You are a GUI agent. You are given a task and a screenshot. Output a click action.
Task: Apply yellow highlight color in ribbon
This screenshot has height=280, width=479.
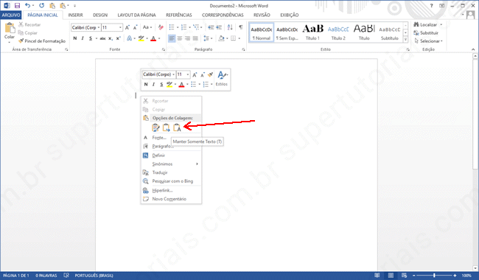pyautogui.click(x=141, y=38)
